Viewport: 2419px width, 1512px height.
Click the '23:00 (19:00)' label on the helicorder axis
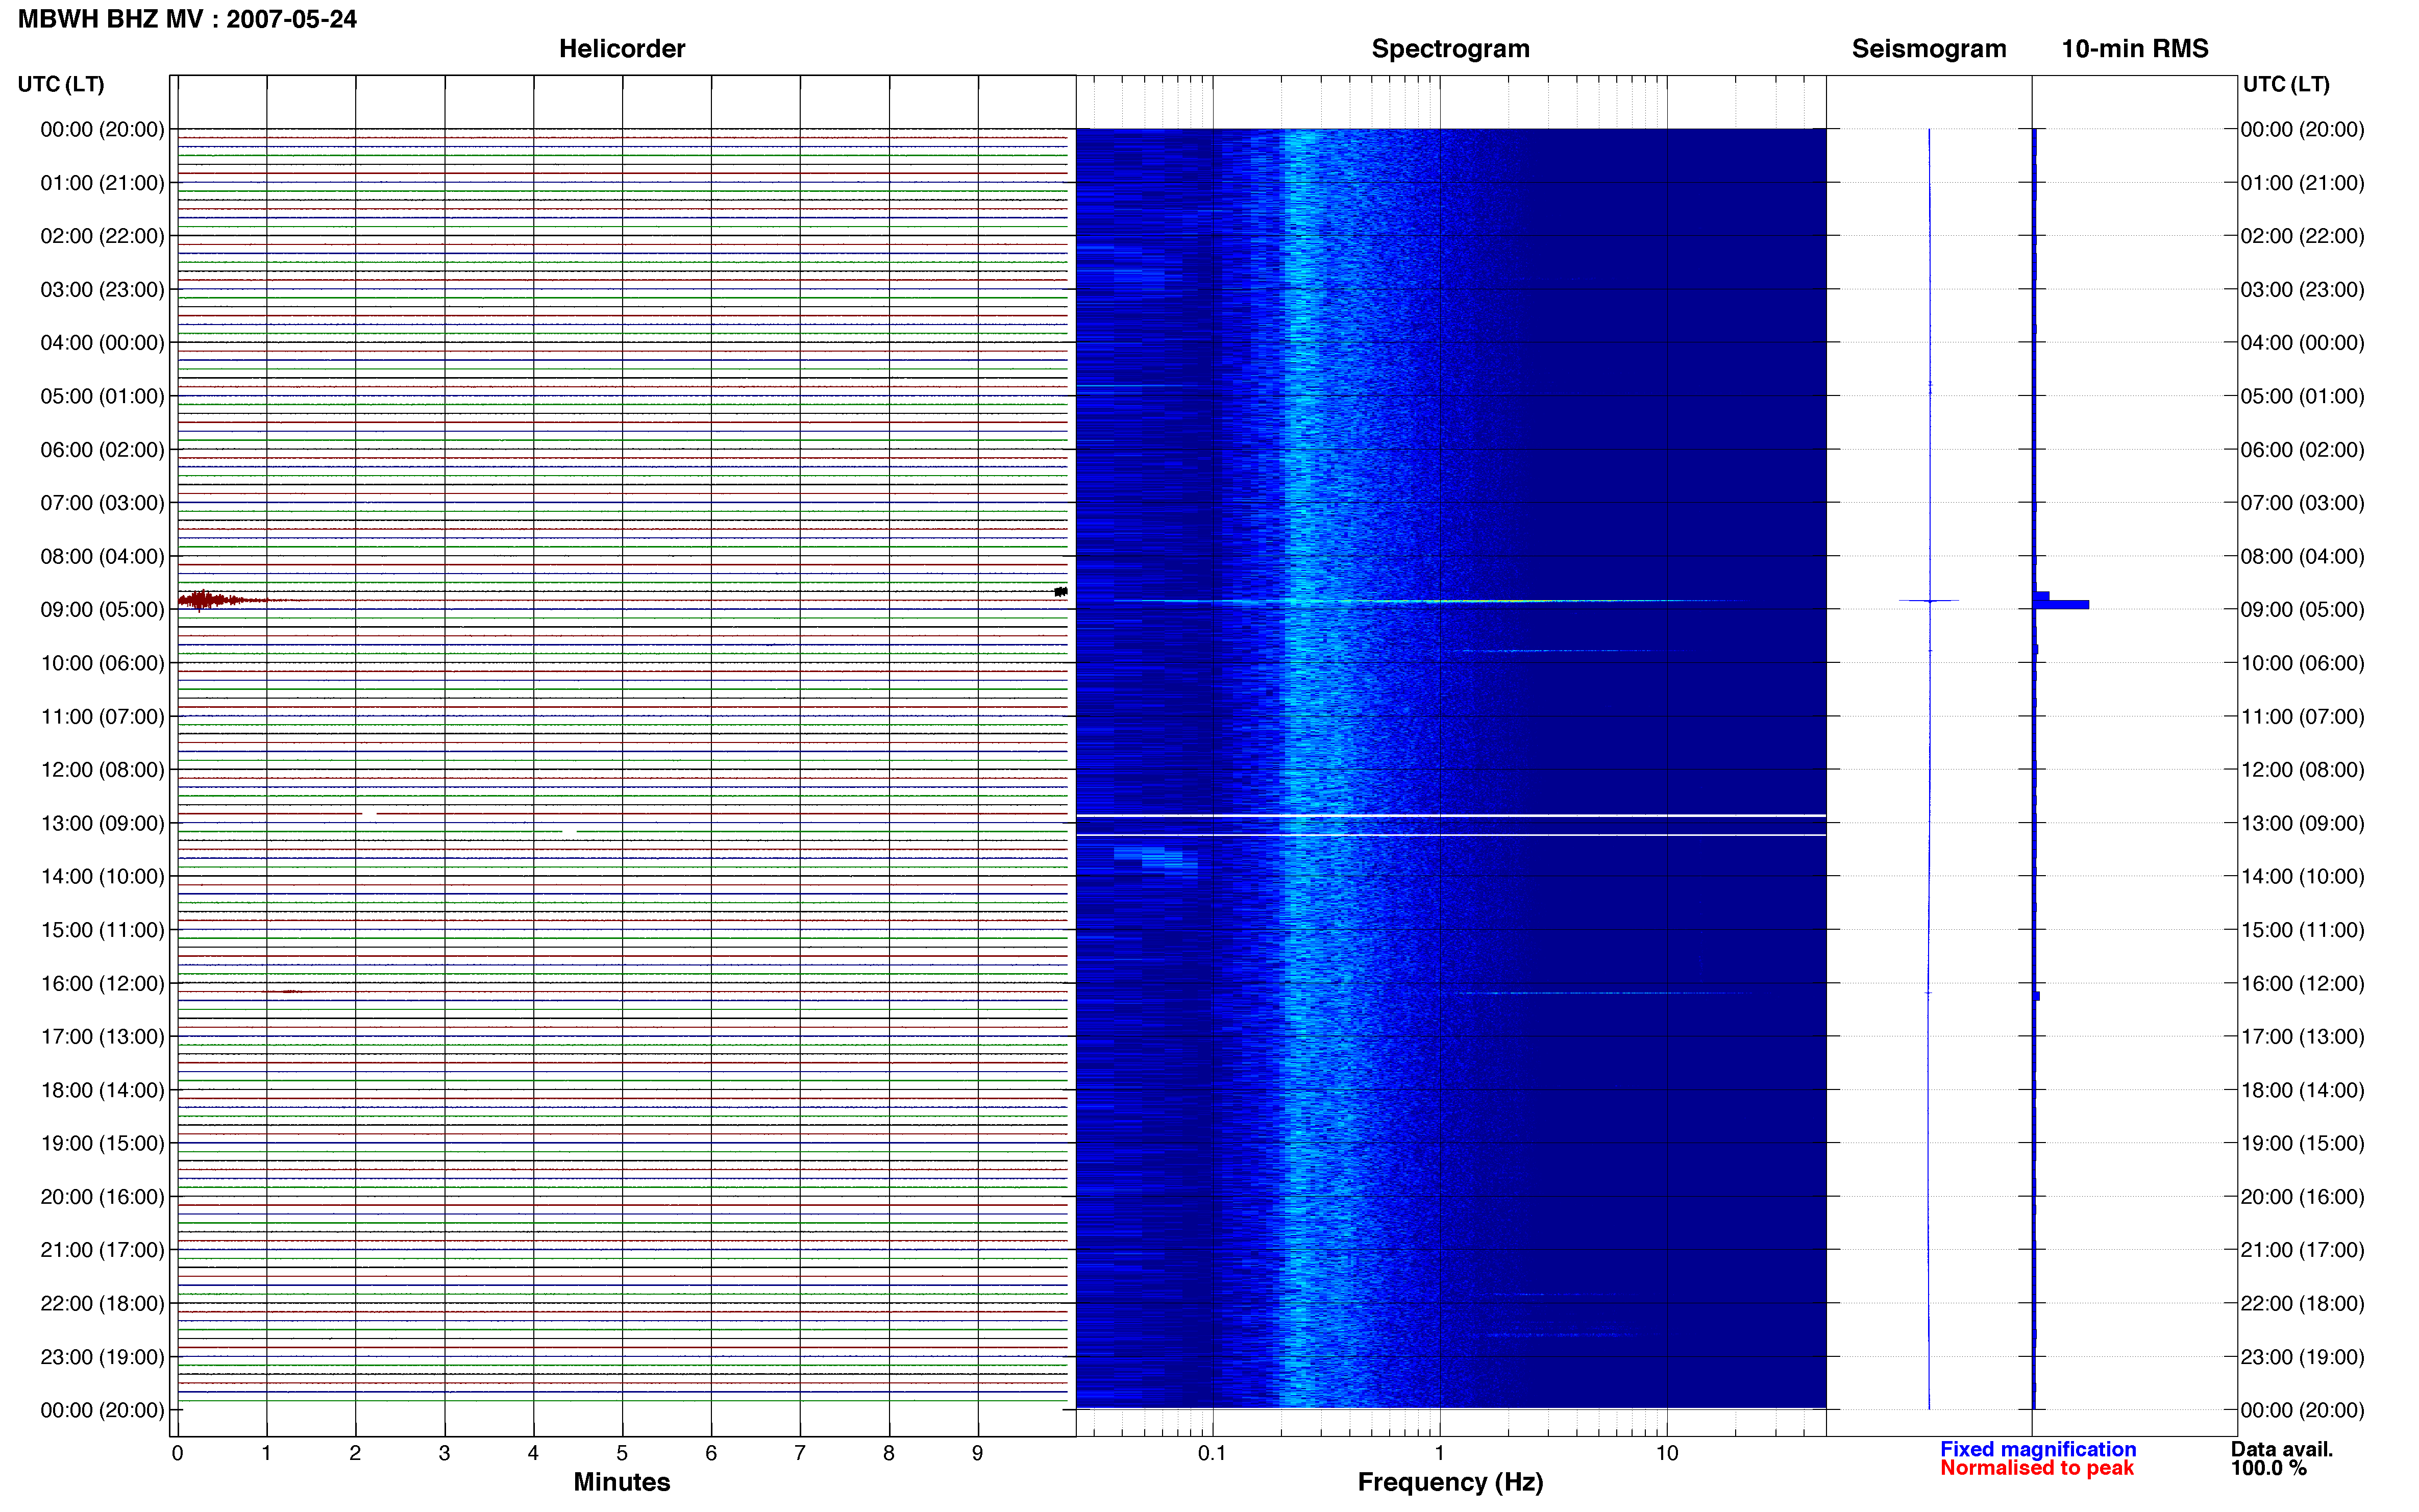click(x=102, y=1357)
